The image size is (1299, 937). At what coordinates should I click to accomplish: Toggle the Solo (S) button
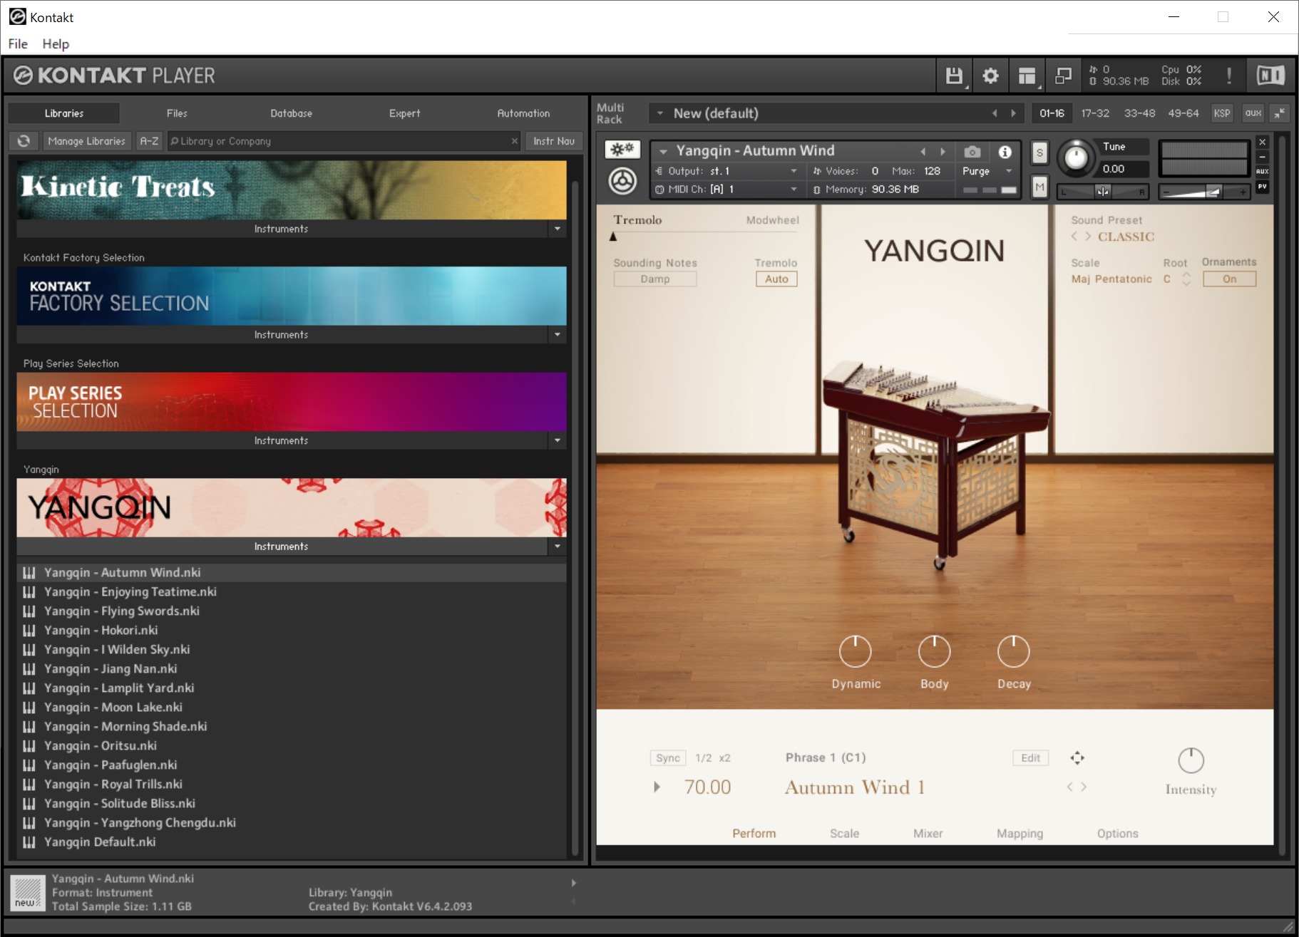[1039, 152]
